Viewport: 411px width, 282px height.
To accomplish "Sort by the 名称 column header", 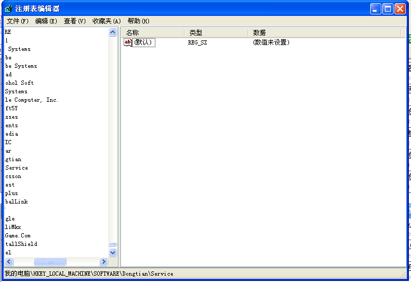I will pyautogui.click(x=153, y=33).
